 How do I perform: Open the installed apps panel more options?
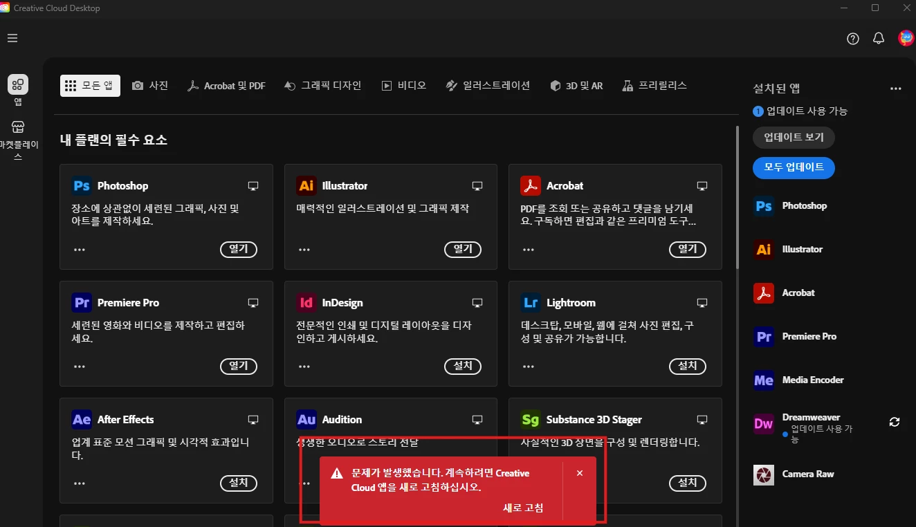pos(896,89)
